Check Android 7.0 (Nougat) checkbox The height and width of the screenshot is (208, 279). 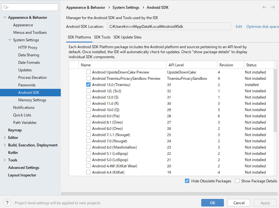pos(88,141)
